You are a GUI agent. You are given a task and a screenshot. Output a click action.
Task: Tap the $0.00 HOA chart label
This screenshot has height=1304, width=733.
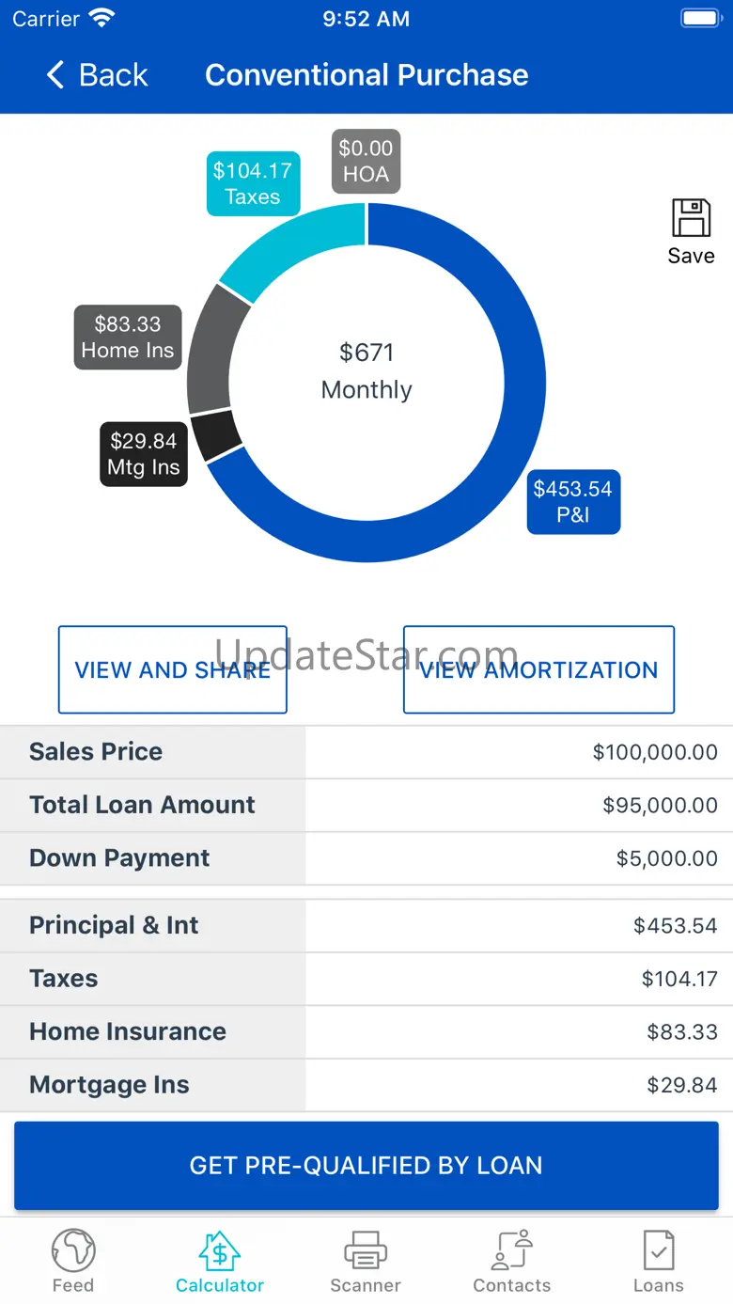tap(366, 161)
